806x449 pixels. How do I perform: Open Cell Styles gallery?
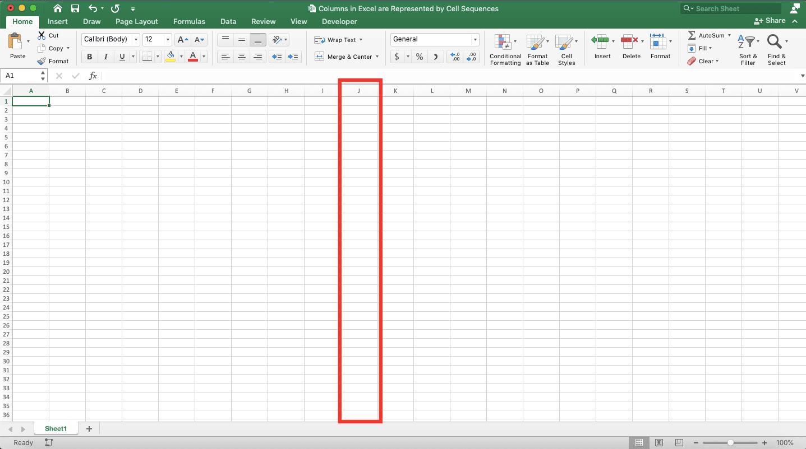566,50
